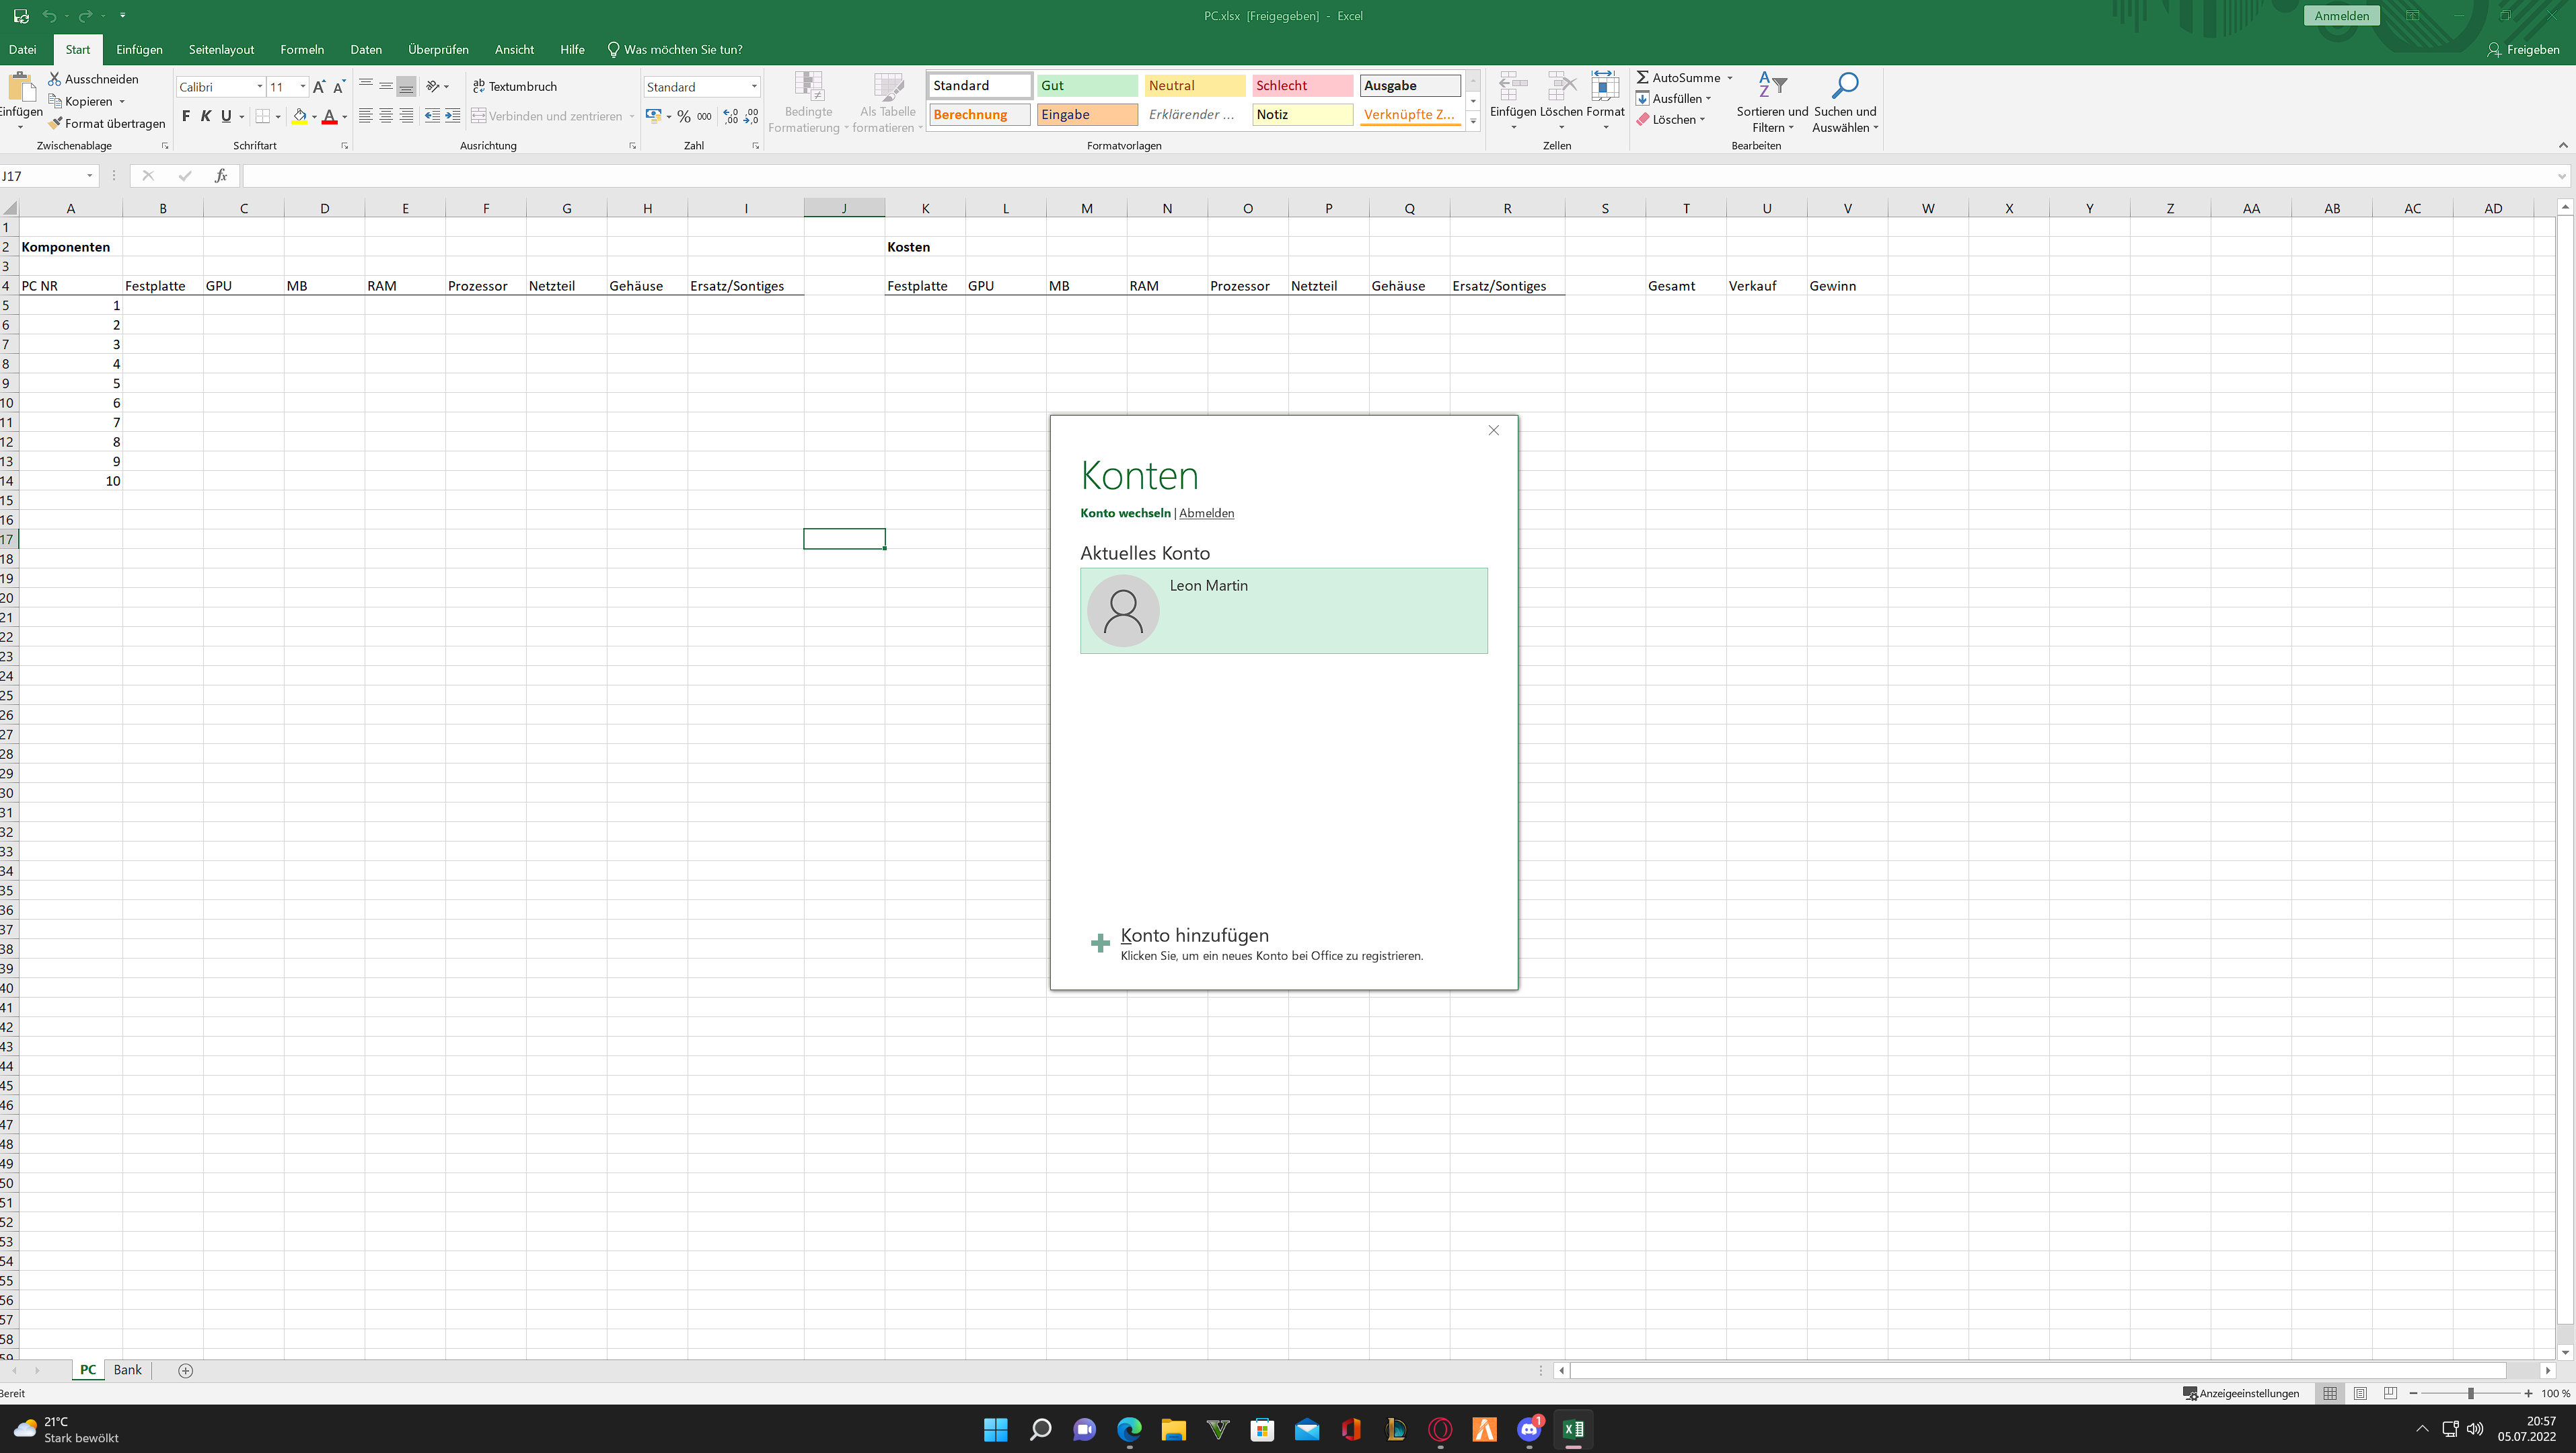Image resolution: width=2576 pixels, height=1453 pixels.
Task: Click the Format Painter brush icon
Action: pos(56,123)
